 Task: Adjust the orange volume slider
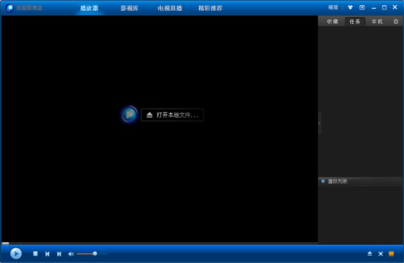pos(92,254)
